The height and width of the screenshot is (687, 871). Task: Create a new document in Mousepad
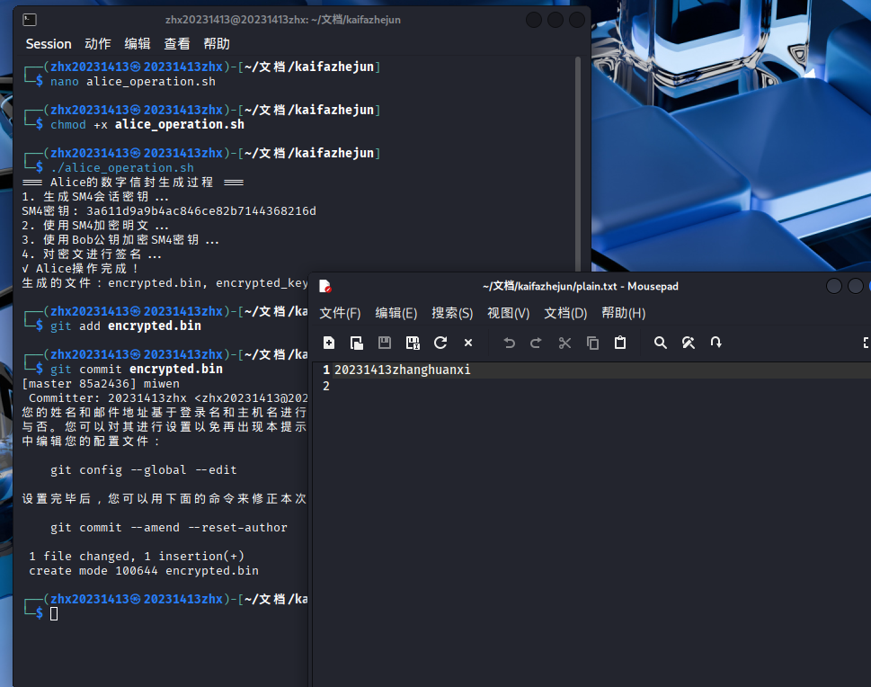click(329, 343)
